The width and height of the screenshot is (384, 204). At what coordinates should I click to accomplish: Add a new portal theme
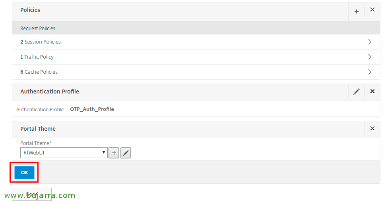click(114, 153)
